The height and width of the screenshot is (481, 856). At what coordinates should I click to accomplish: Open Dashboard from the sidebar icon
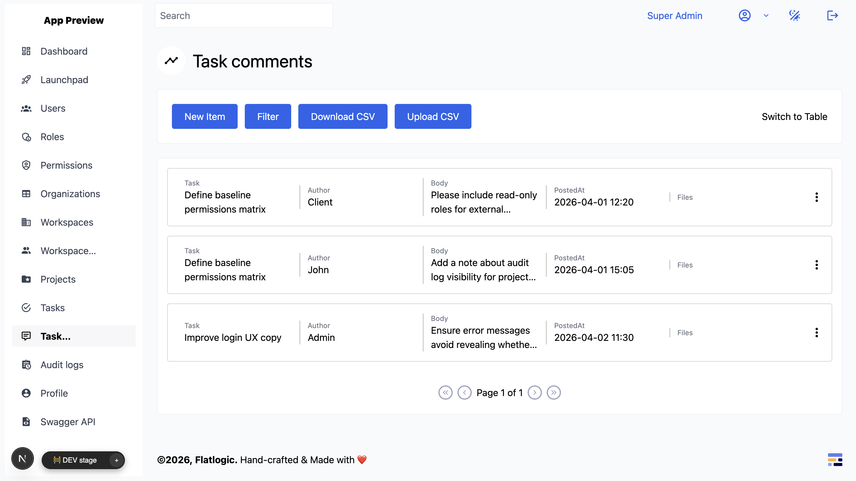coord(26,51)
